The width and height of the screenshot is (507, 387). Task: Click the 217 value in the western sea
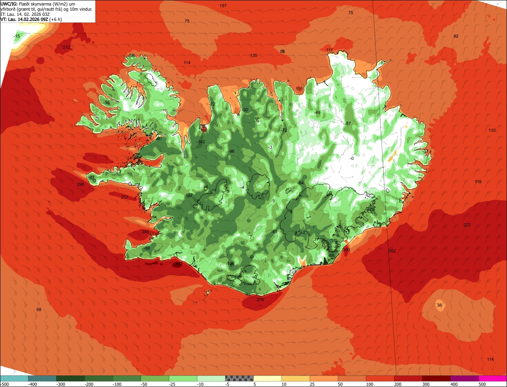pos(125,197)
